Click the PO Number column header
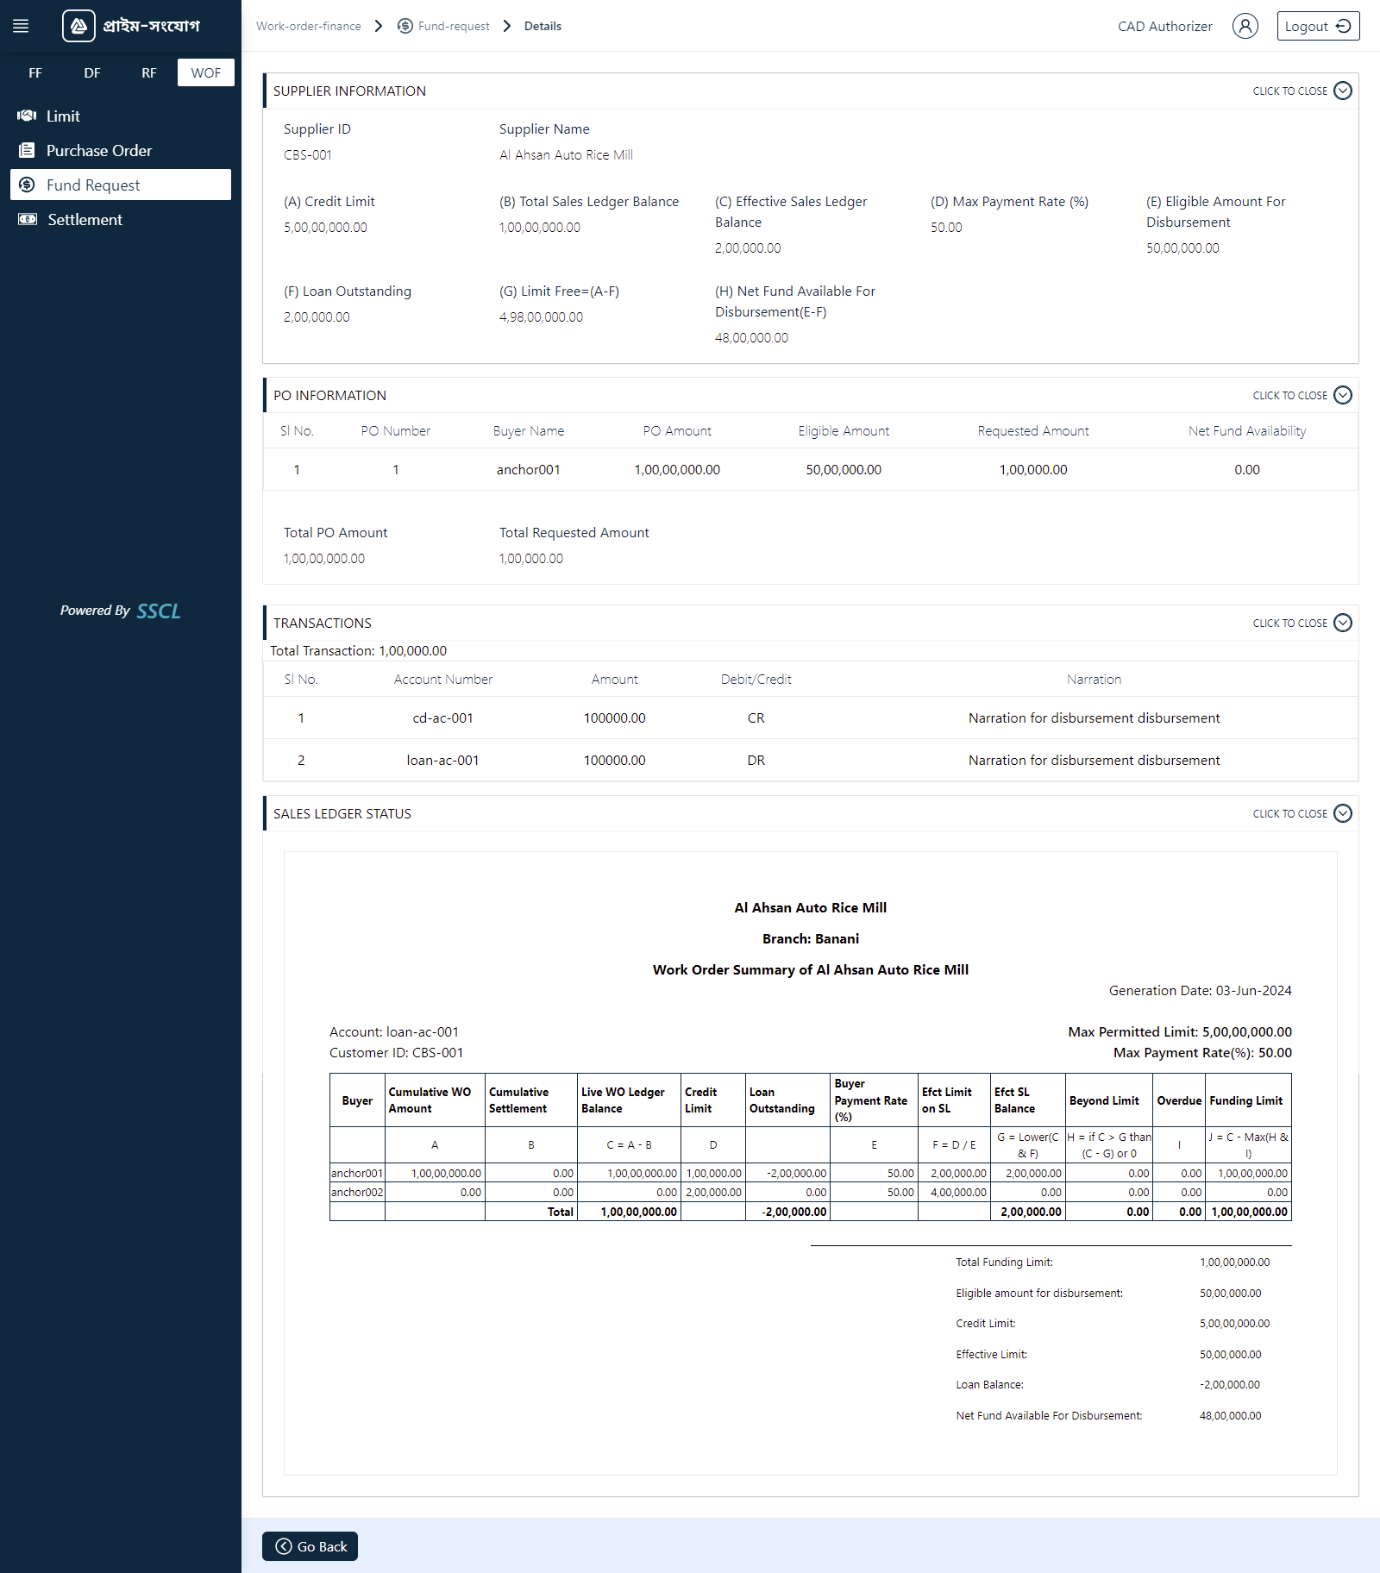 coord(396,431)
